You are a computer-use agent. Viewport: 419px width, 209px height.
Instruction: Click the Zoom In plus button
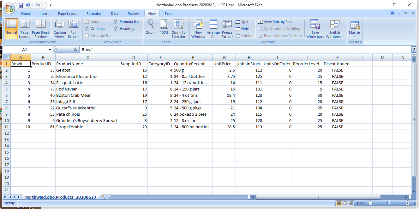point(408,203)
